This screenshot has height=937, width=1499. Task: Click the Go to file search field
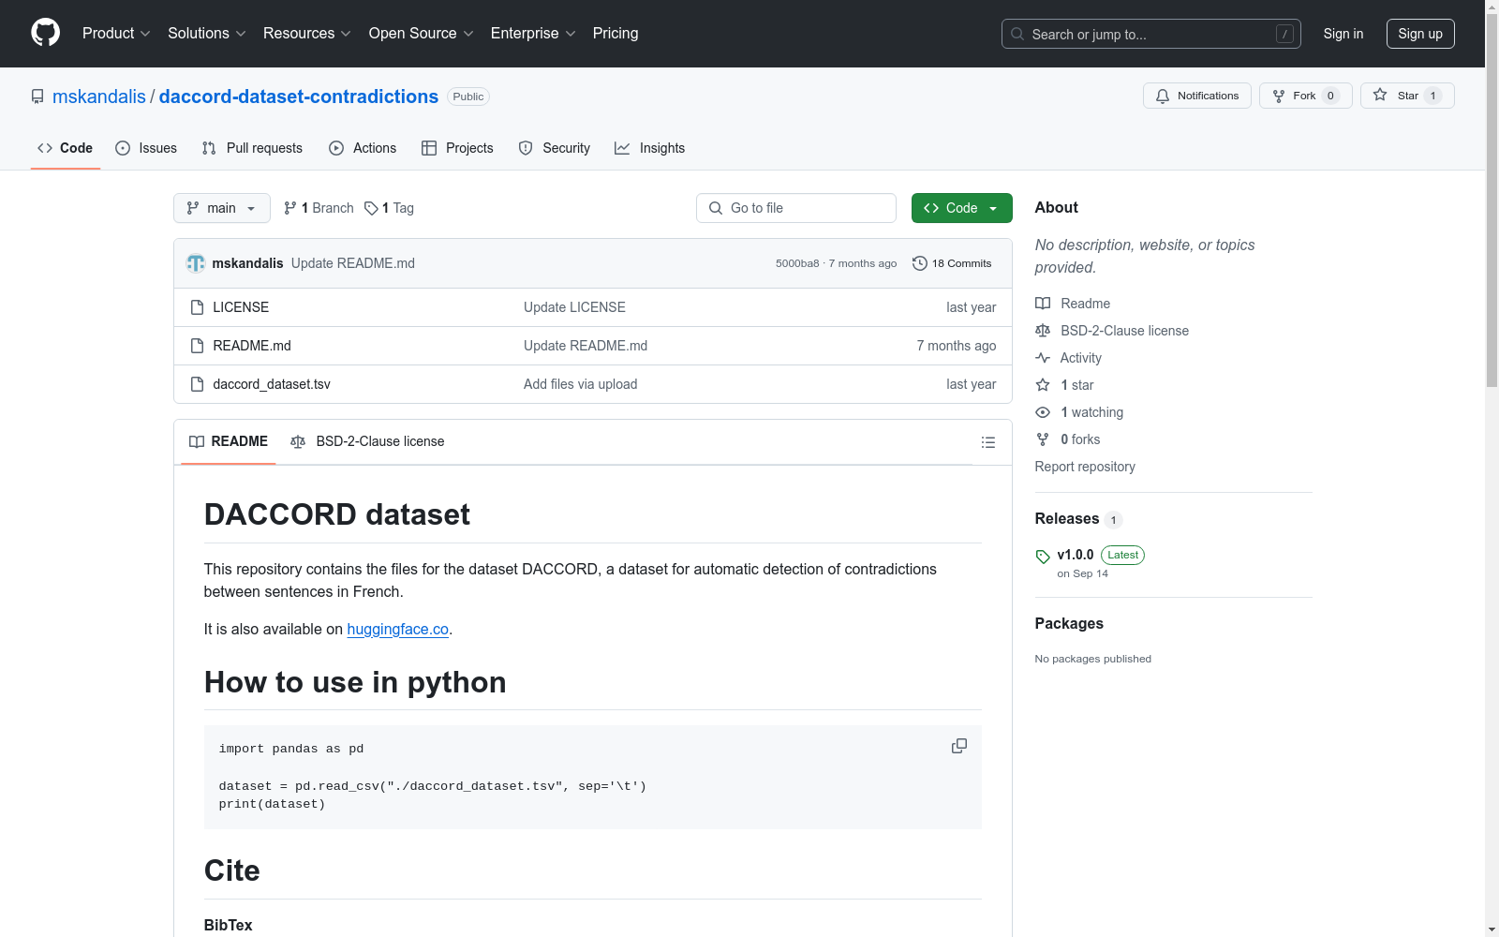(796, 208)
